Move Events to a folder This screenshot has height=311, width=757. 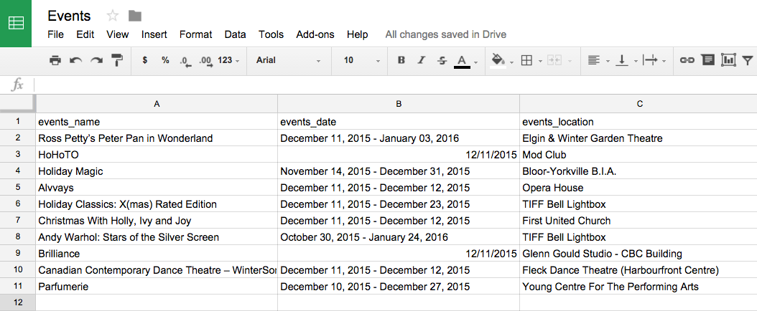(x=135, y=16)
